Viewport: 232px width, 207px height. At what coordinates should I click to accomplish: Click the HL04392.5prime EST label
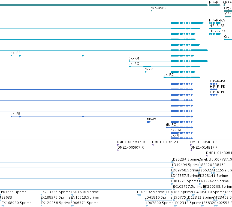pos(151,192)
